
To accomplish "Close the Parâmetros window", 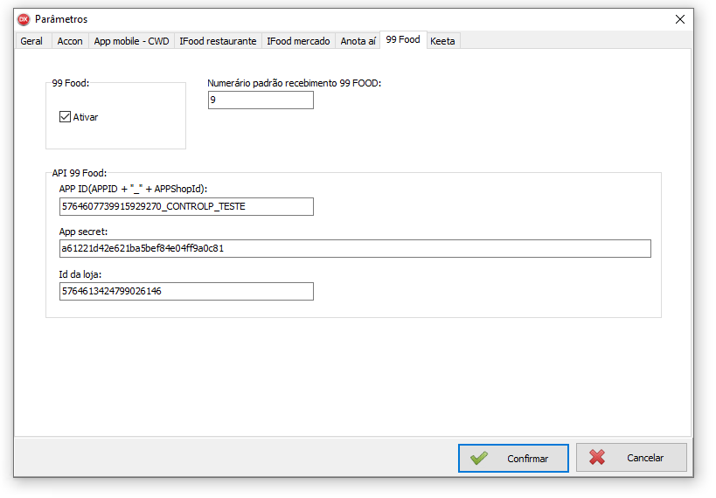I will click(680, 19).
